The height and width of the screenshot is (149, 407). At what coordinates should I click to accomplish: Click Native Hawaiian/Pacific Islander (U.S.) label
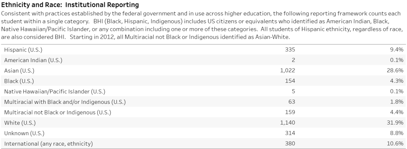pyautogui.click(x=55, y=91)
